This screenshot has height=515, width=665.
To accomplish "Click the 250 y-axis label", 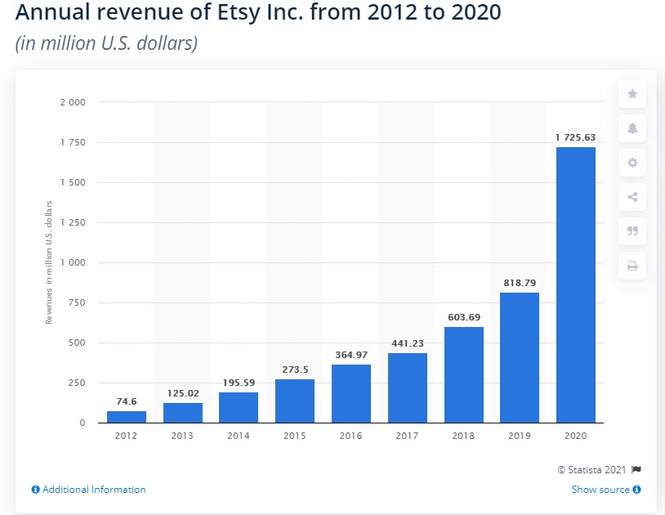I will pyautogui.click(x=77, y=383).
